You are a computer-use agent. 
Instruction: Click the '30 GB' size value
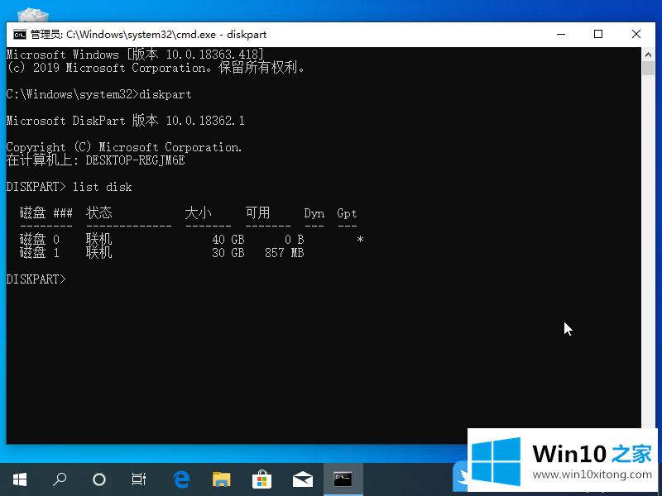(x=228, y=253)
